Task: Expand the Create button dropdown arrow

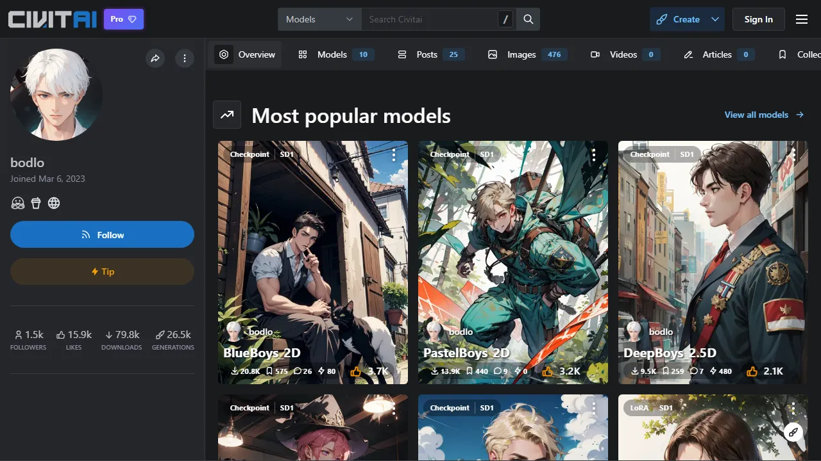Action: pyautogui.click(x=715, y=19)
